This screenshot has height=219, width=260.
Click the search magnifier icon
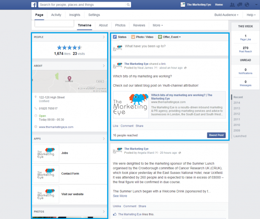click(128, 5)
